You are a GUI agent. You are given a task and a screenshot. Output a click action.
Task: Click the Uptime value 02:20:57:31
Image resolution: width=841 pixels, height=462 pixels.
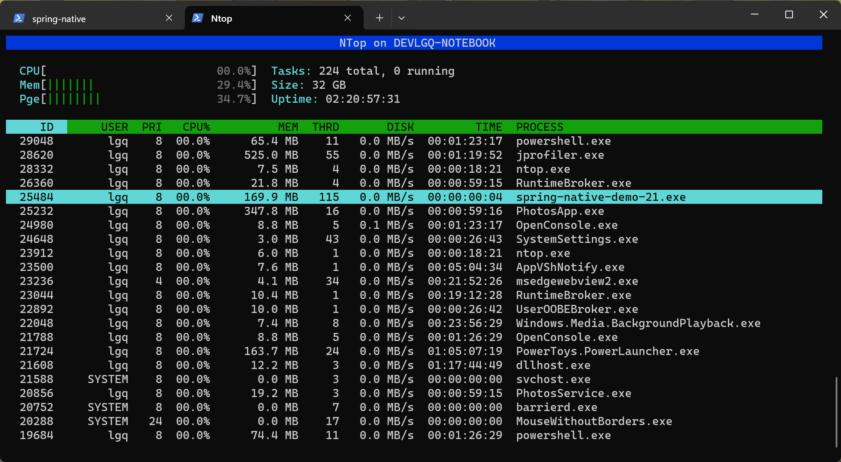click(363, 99)
